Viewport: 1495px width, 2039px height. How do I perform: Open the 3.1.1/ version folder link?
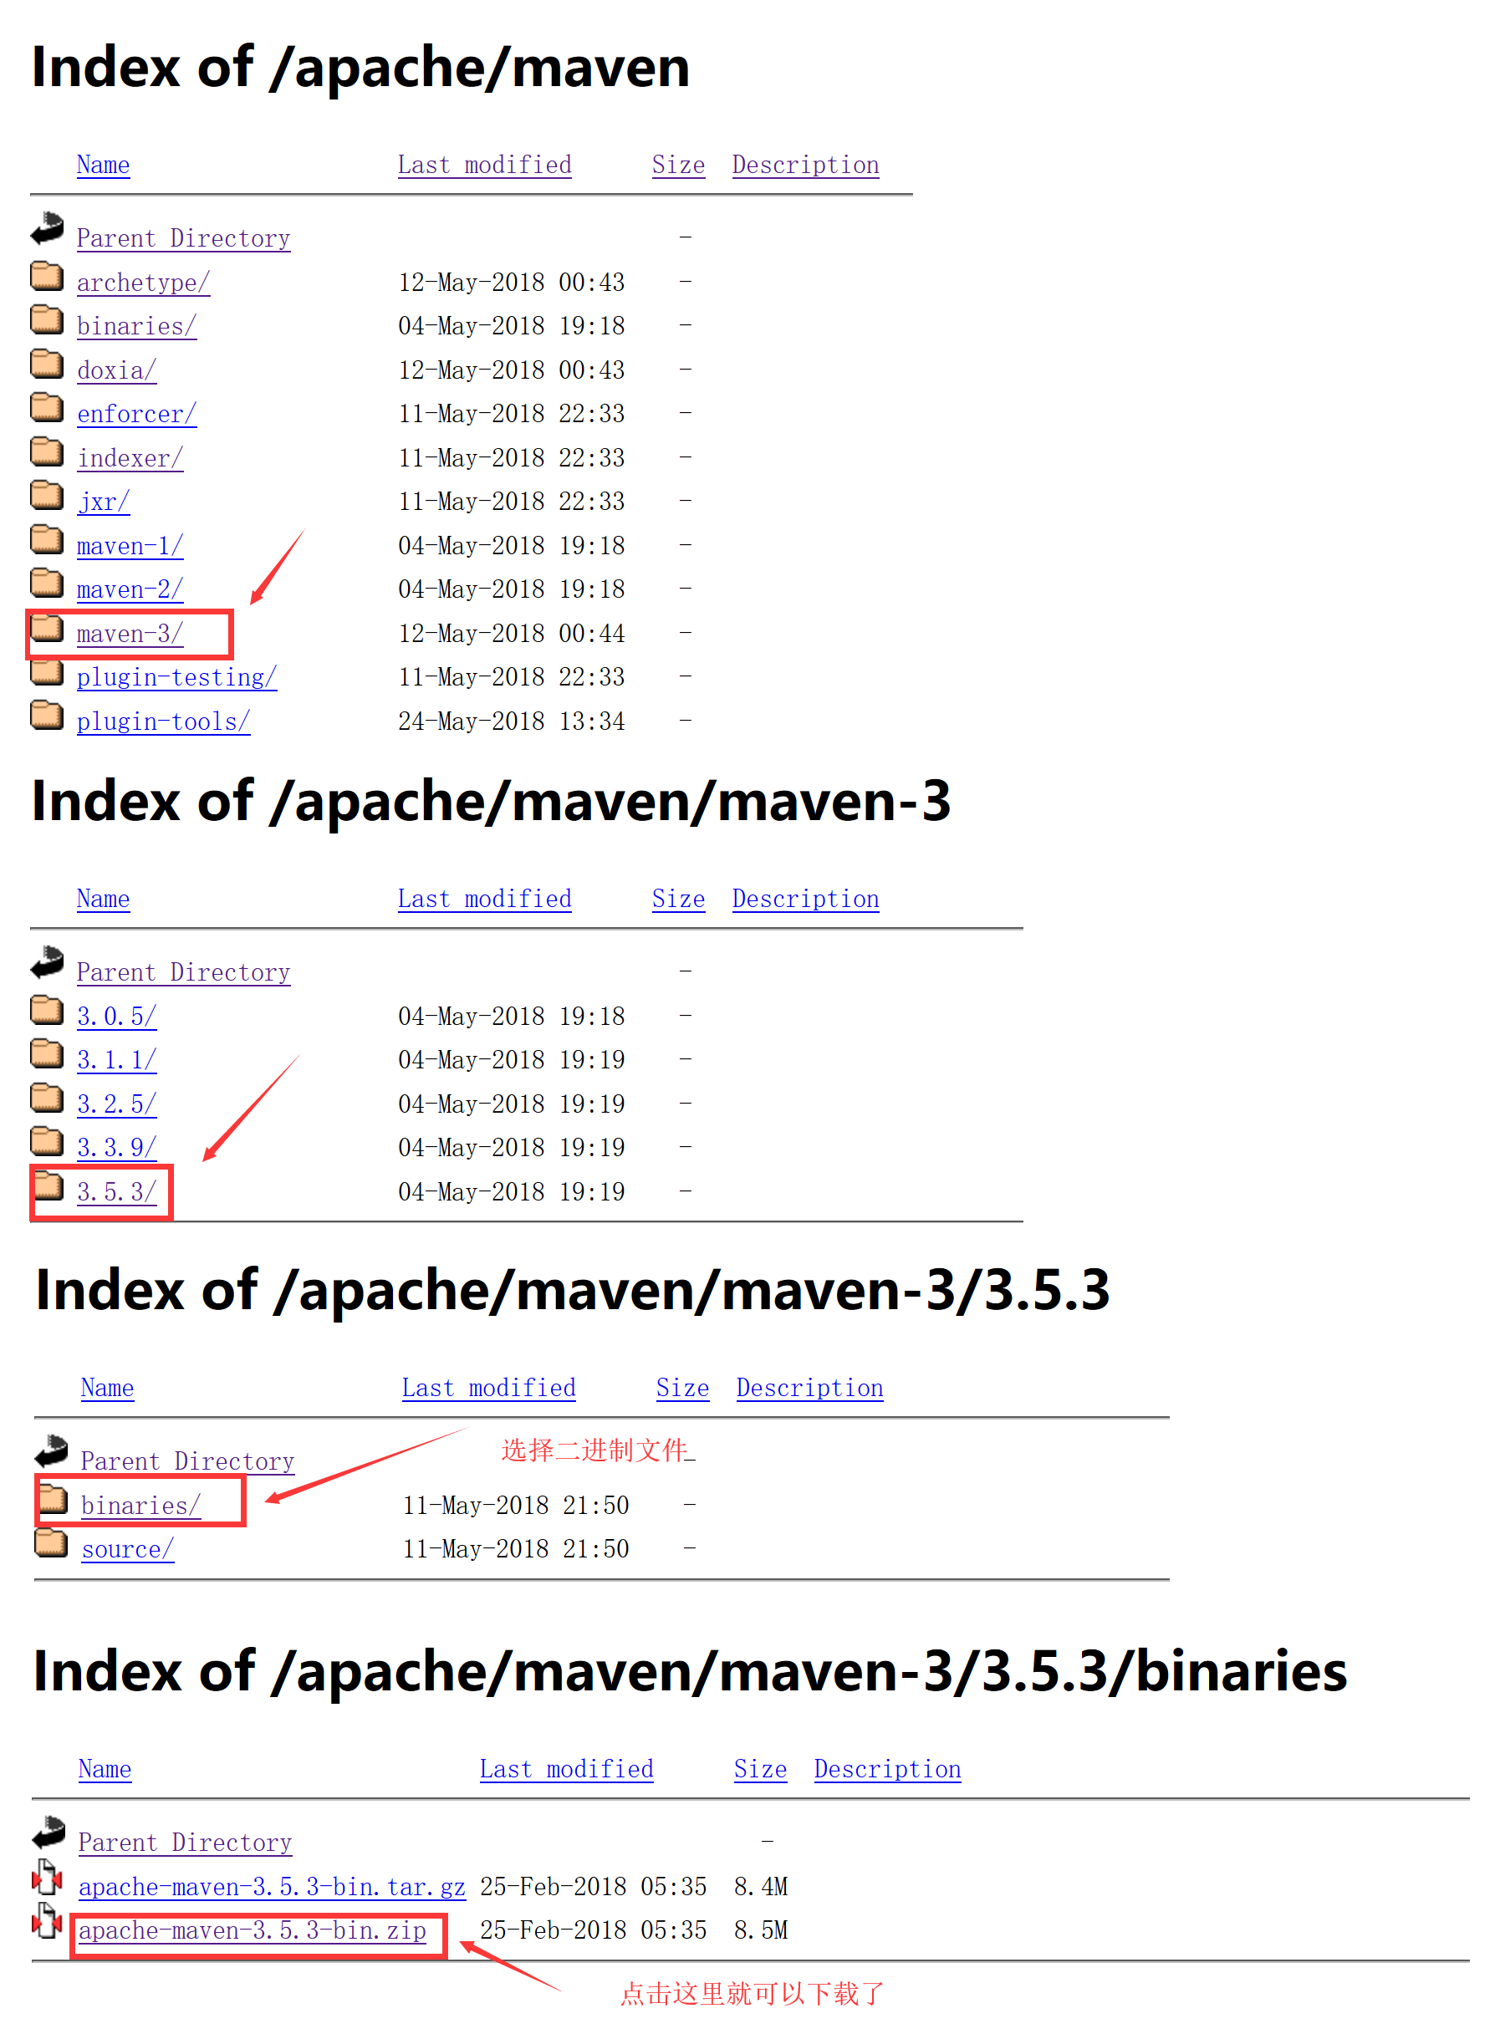[x=117, y=1060]
